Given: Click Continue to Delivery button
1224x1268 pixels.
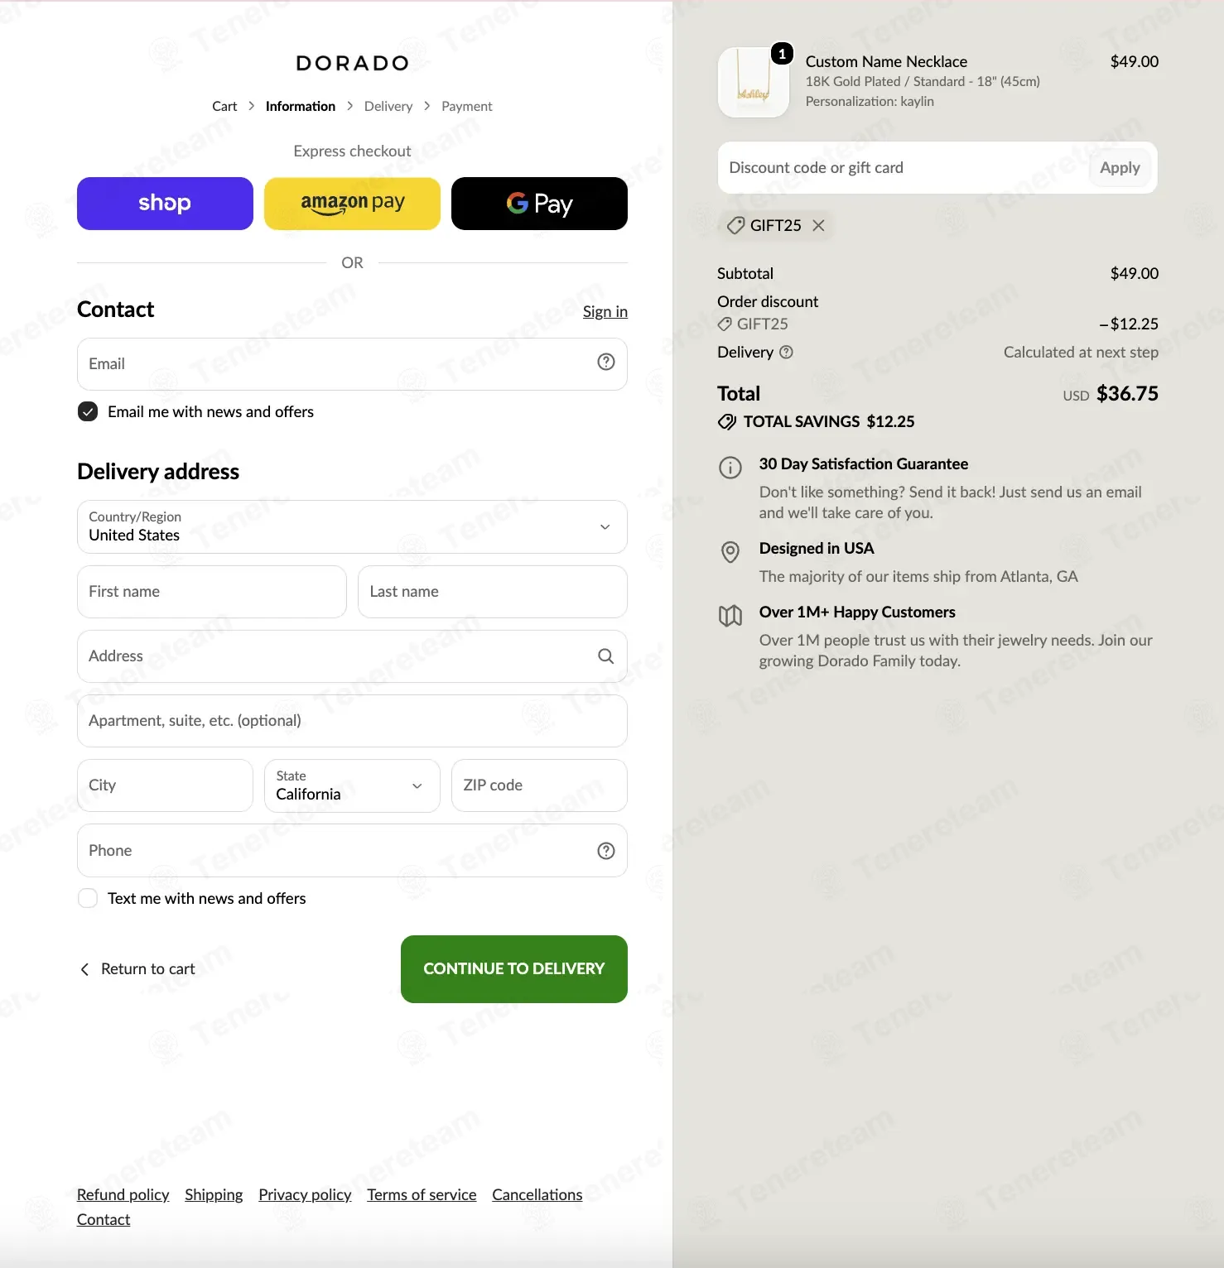Looking at the screenshot, I should [x=514, y=969].
